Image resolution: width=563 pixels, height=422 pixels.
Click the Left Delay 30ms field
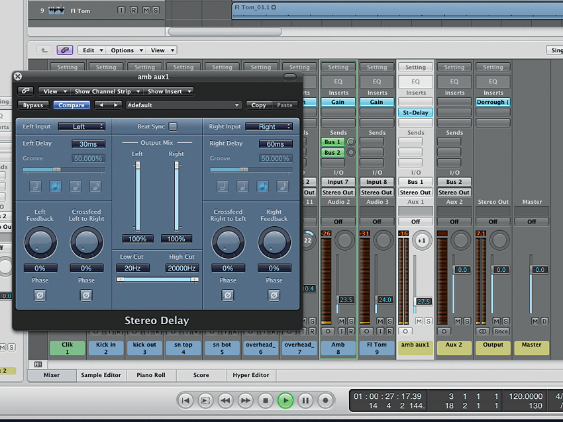pos(88,144)
